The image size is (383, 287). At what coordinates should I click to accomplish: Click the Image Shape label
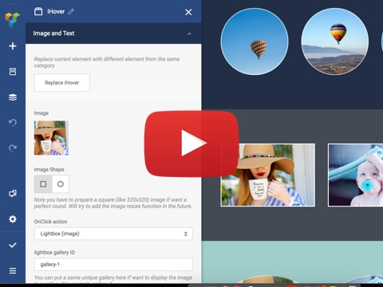tap(49, 170)
